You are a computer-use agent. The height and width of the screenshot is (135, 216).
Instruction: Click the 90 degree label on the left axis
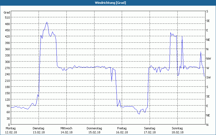tap(8, 106)
